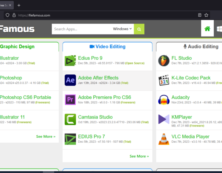Open the Edius Pro 9 link
This screenshot has height=173, width=222.
[x=90, y=58]
